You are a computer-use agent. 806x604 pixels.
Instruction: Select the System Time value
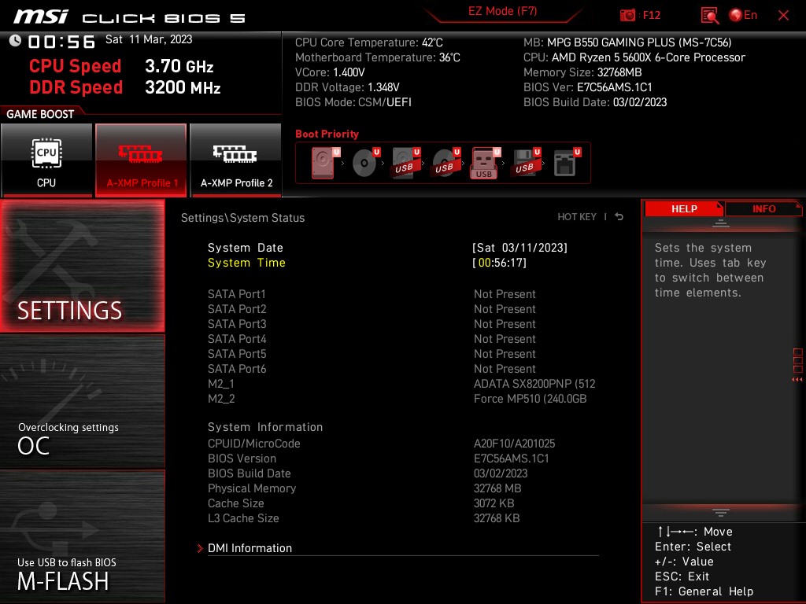500,263
